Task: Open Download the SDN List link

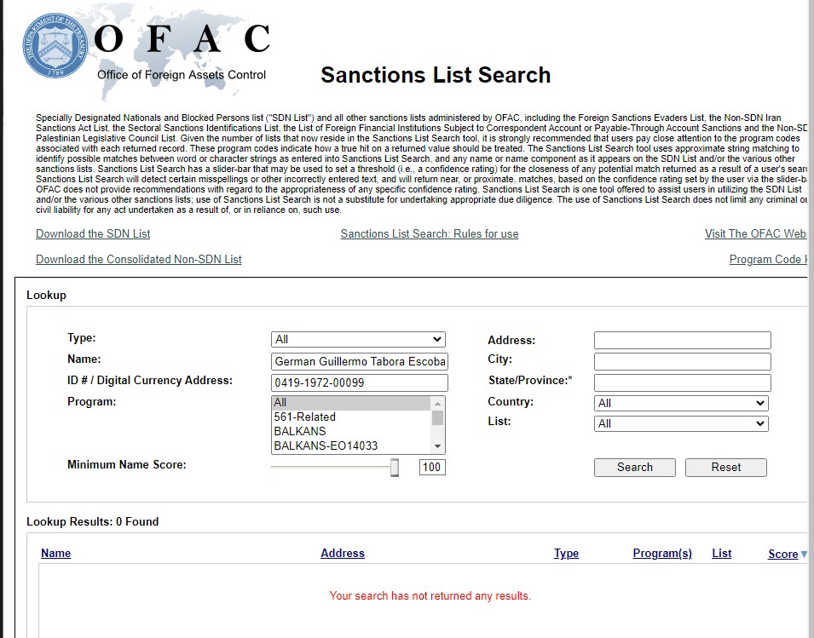Action: [x=93, y=233]
